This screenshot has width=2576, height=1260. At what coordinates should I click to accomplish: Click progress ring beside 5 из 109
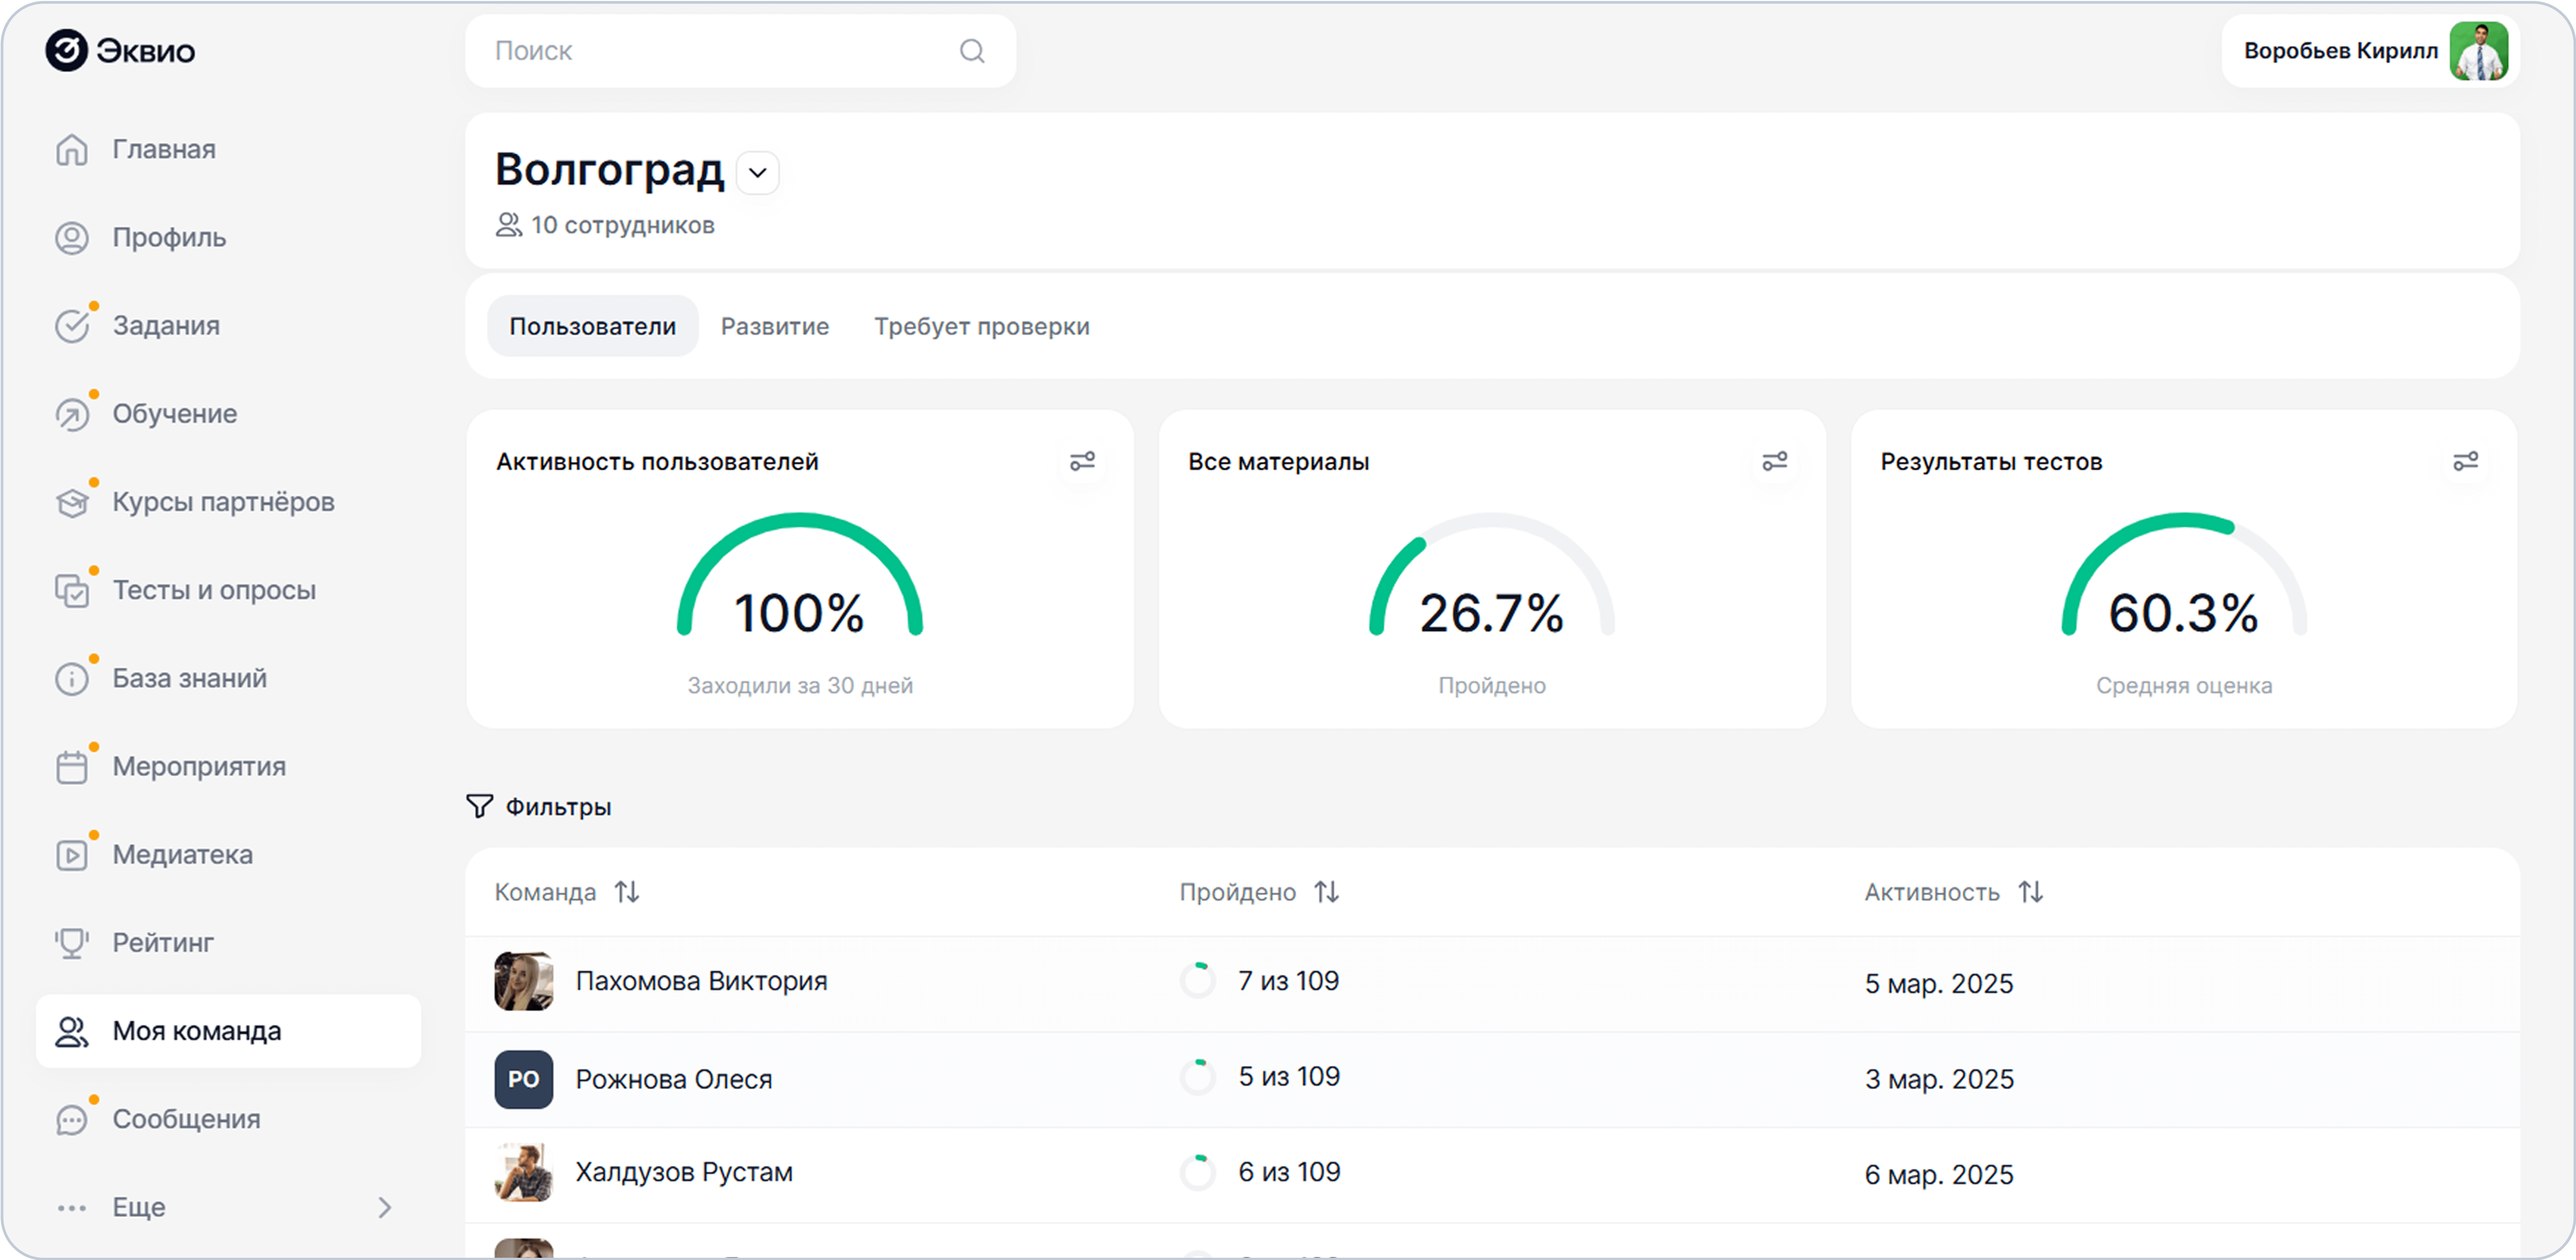click(1198, 1077)
